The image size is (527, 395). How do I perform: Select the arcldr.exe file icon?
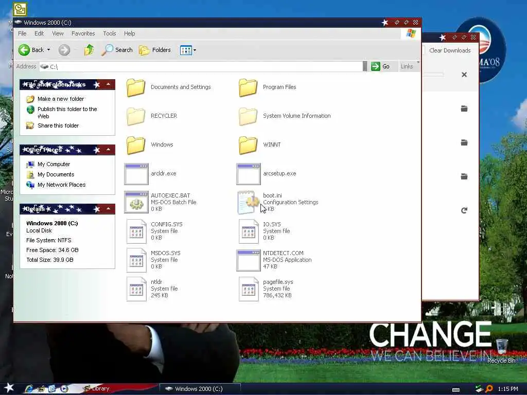click(136, 174)
